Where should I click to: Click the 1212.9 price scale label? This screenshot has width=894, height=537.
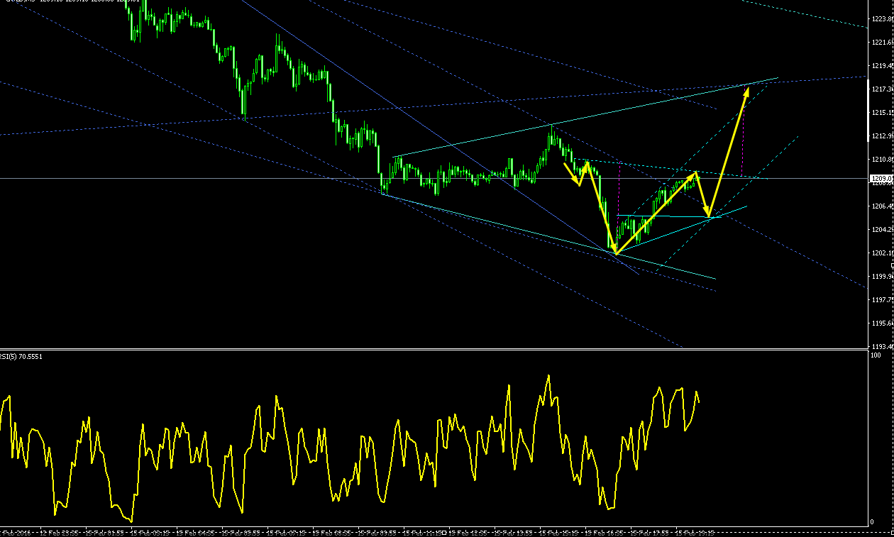pyautogui.click(x=882, y=136)
